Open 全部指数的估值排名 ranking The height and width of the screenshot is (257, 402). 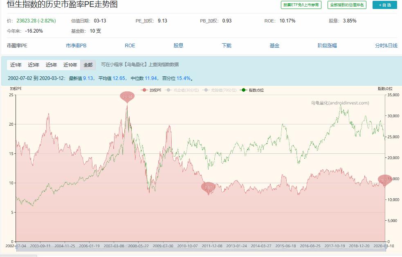click(347, 5)
